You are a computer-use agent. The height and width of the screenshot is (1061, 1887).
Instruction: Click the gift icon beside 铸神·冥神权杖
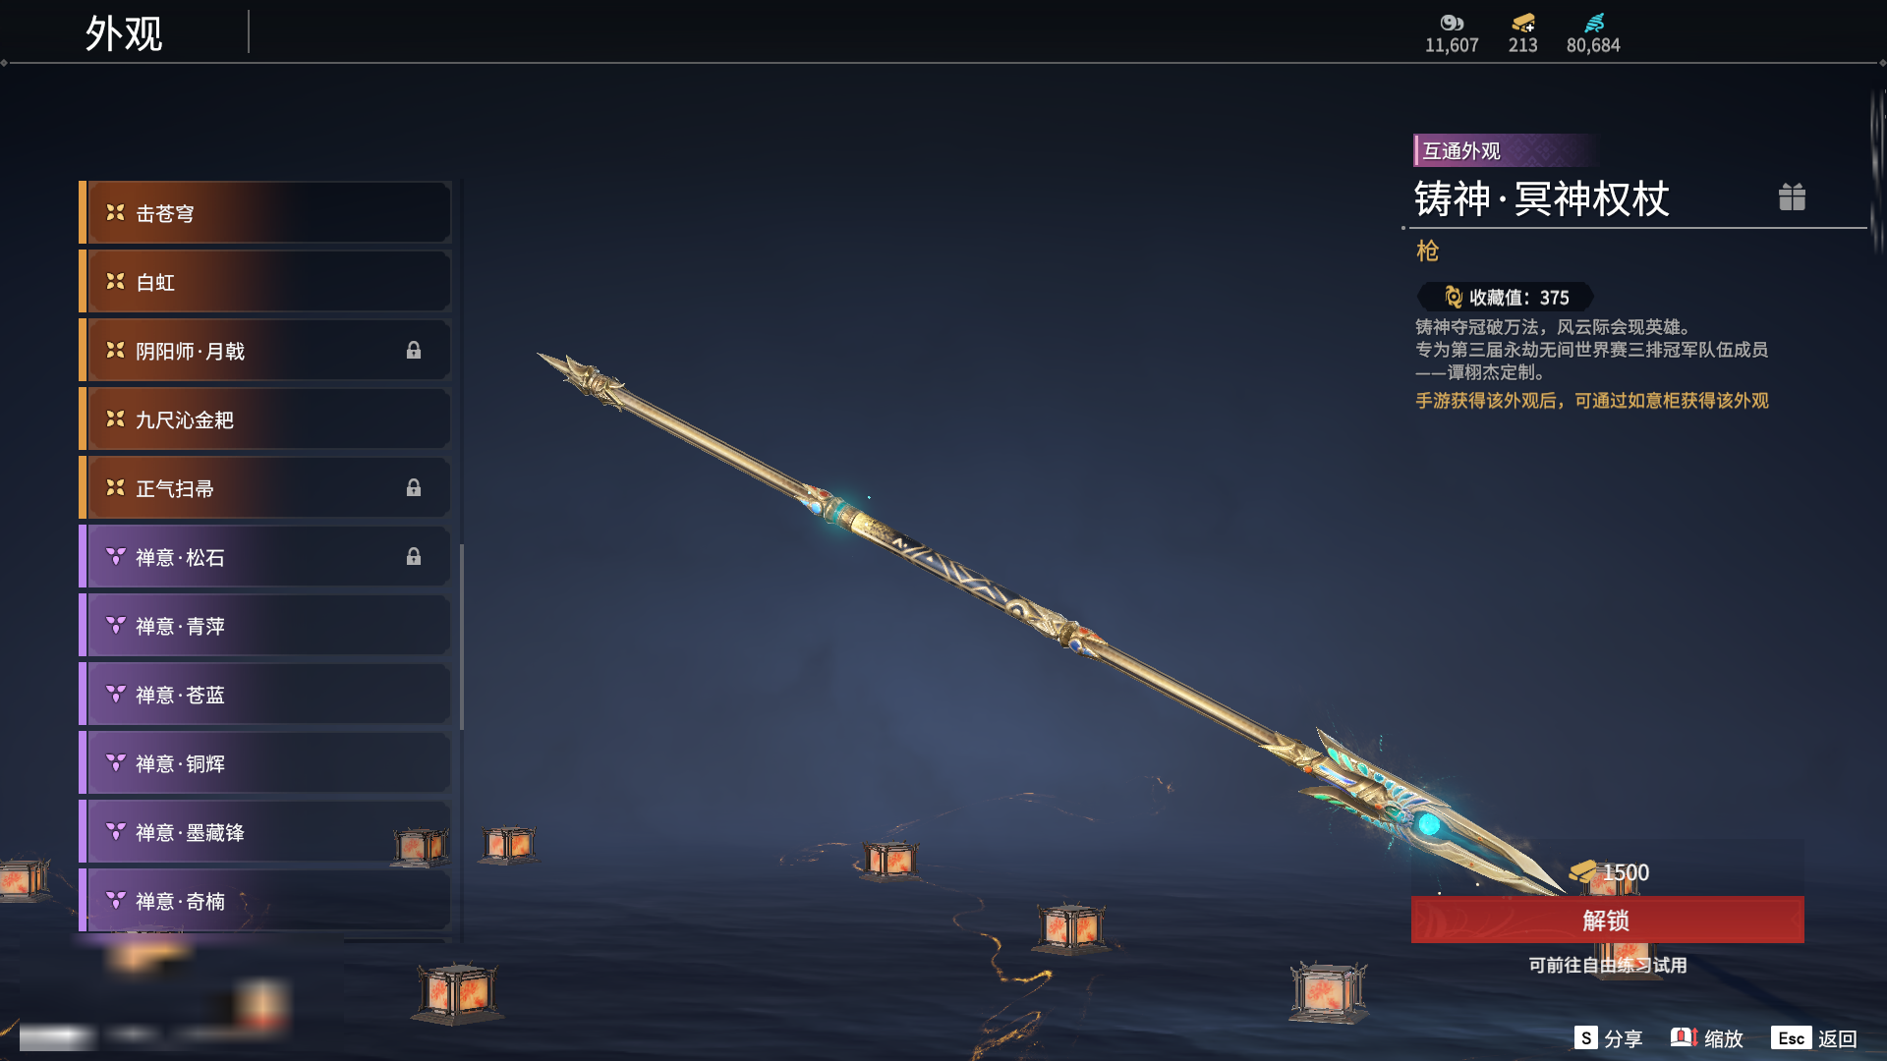pyautogui.click(x=1792, y=197)
